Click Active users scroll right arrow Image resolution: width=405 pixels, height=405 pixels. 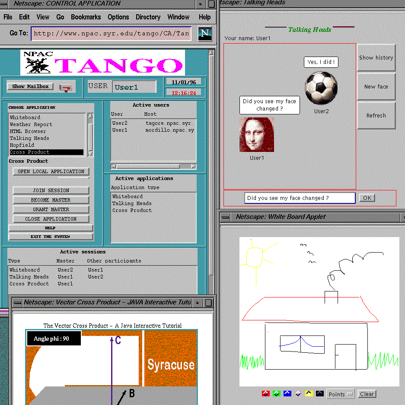point(193,167)
